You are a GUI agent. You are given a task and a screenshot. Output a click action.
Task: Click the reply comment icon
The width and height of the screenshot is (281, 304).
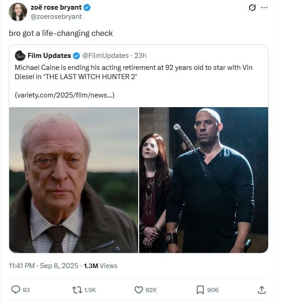(x=16, y=290)
